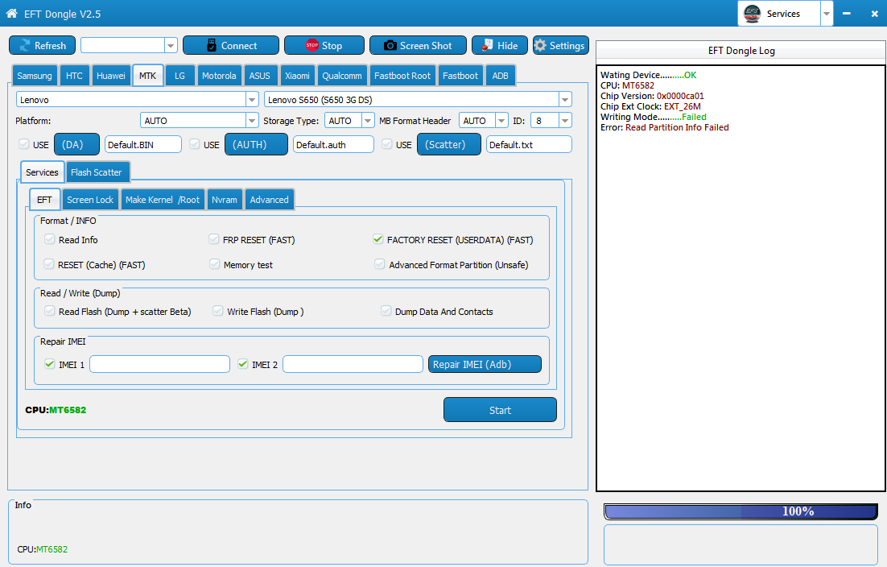
Task: Click the home icon in title bar
Action: [12, 13]
